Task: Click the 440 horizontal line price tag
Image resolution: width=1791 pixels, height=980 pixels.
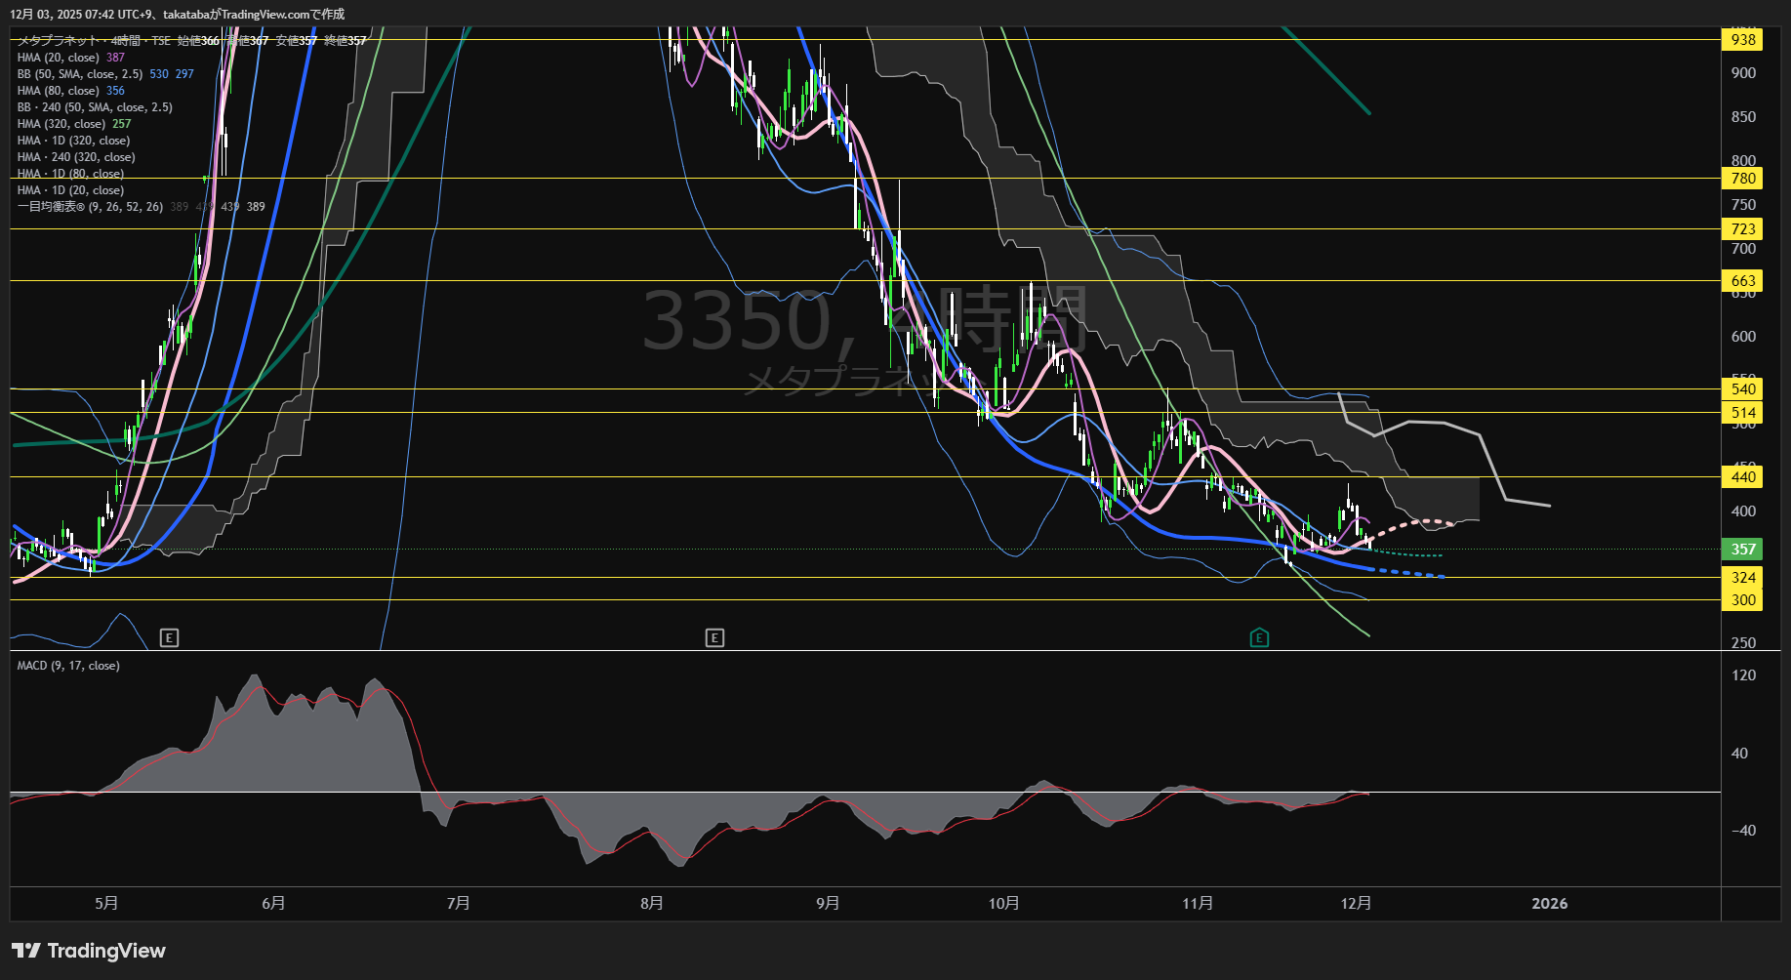Action: pos(1743,477)
